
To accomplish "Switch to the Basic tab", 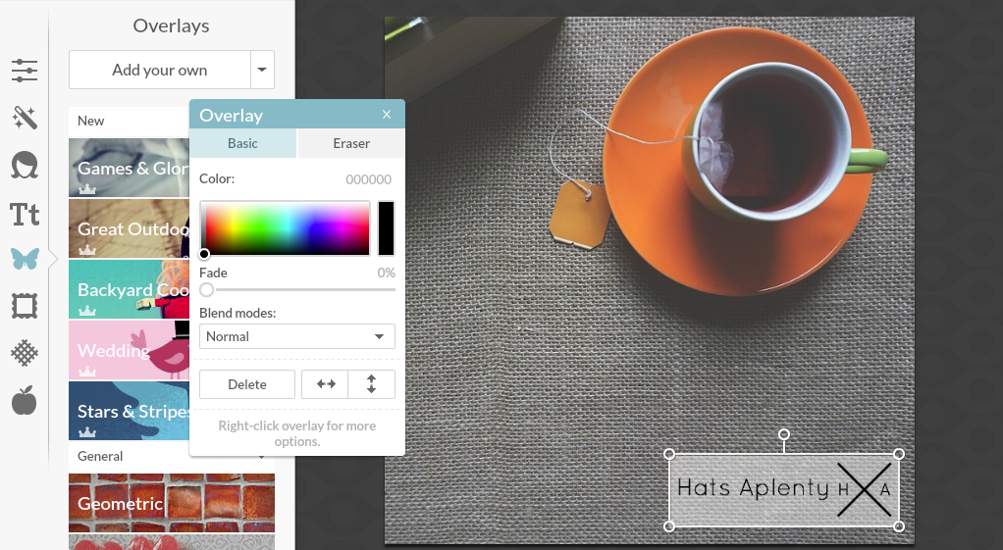I will coord(242,143).
